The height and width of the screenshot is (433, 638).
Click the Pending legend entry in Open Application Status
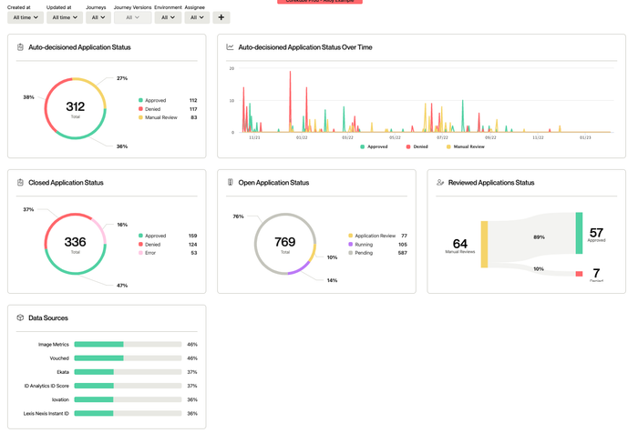pyautogui.click(x=366, y=254)
